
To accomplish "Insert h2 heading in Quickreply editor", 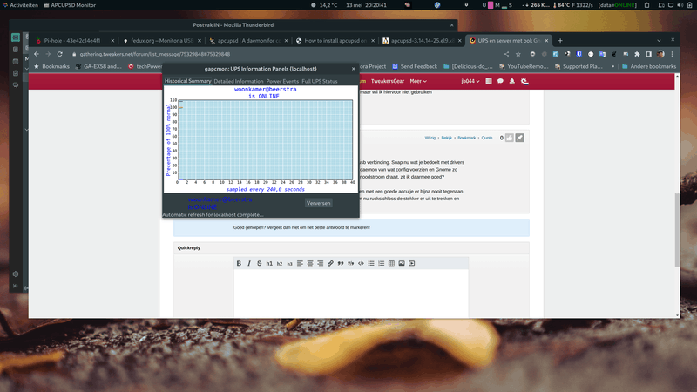I will [x=280, y=264].
